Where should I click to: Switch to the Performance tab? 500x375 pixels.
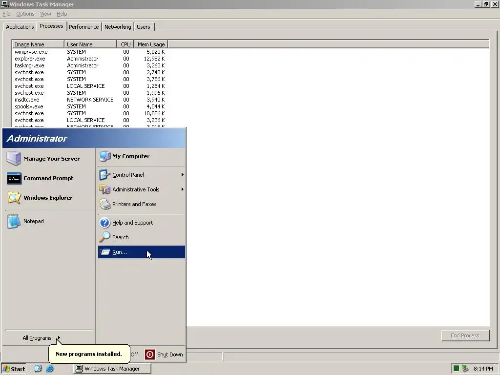pos(84,27)
